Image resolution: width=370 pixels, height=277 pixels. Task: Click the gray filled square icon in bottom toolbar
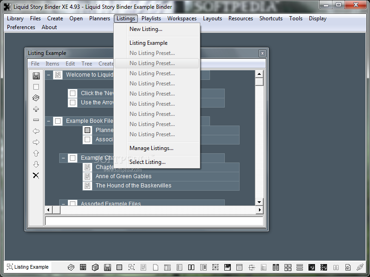point(119,267)
